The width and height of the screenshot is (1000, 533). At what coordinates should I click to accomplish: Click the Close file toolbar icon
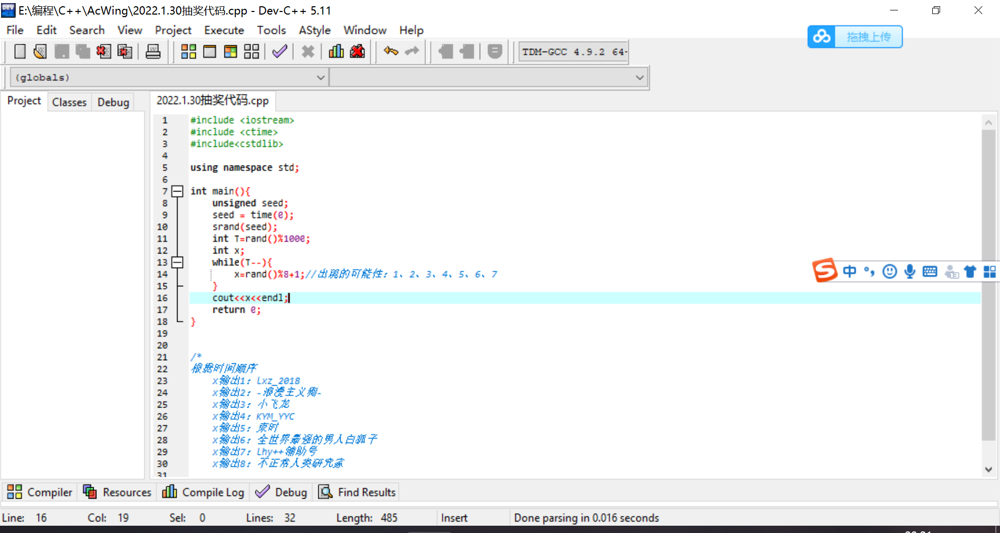(104, 52)
